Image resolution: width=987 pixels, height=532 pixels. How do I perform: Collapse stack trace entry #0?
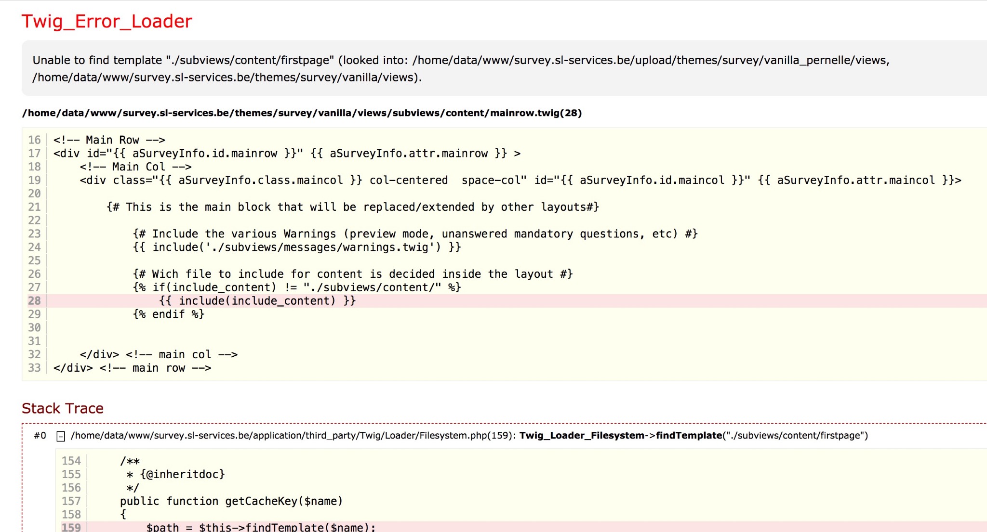61,436
